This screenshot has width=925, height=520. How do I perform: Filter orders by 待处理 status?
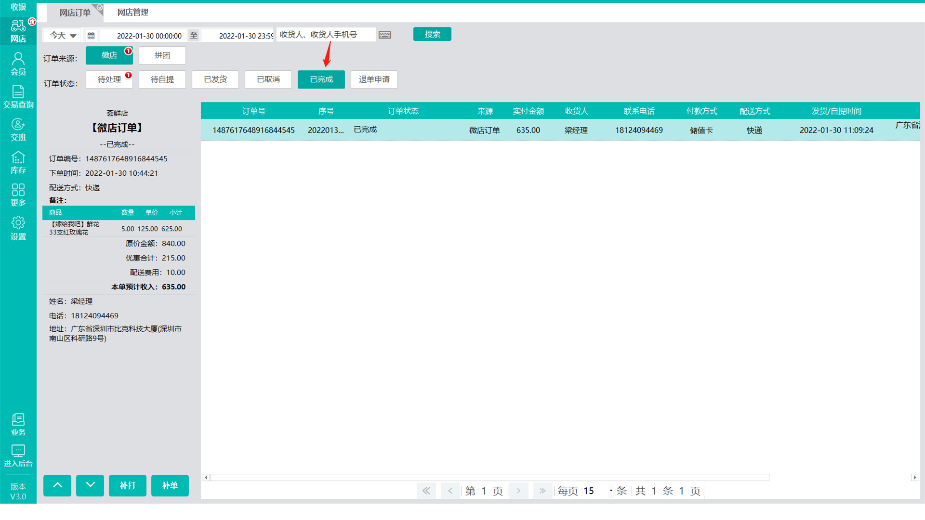pyautogui.click(x=109, y=79)
